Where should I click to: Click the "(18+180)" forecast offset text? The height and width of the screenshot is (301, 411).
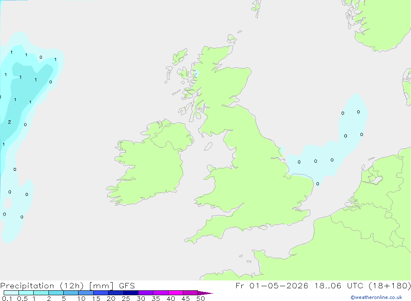coord(390,285)
